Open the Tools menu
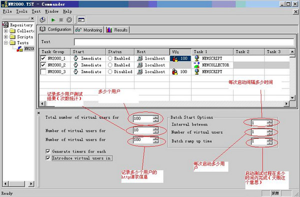The width and height of the screenshot is (300, 197). (21, 11)
